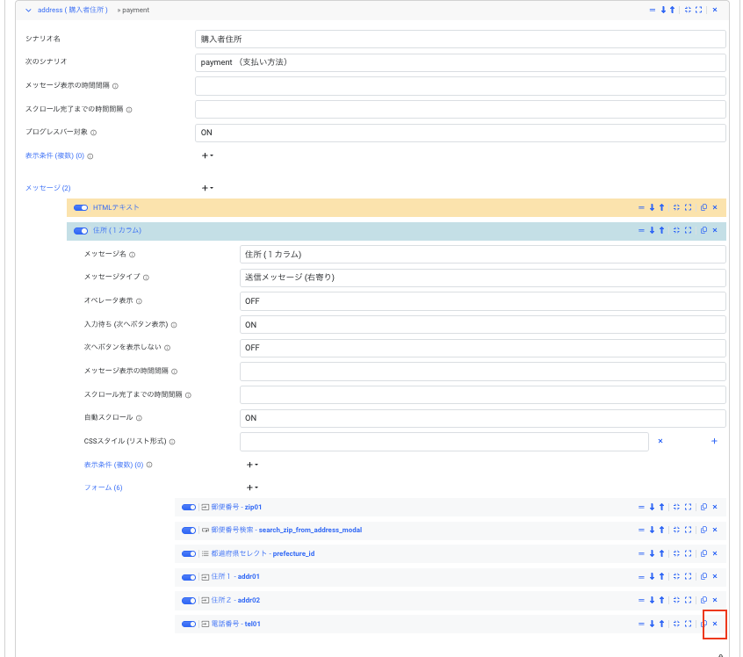The image size is (743, 657).
Task: Add a CSSスタイル entry with the plus icon
Action: coord(714,441)
